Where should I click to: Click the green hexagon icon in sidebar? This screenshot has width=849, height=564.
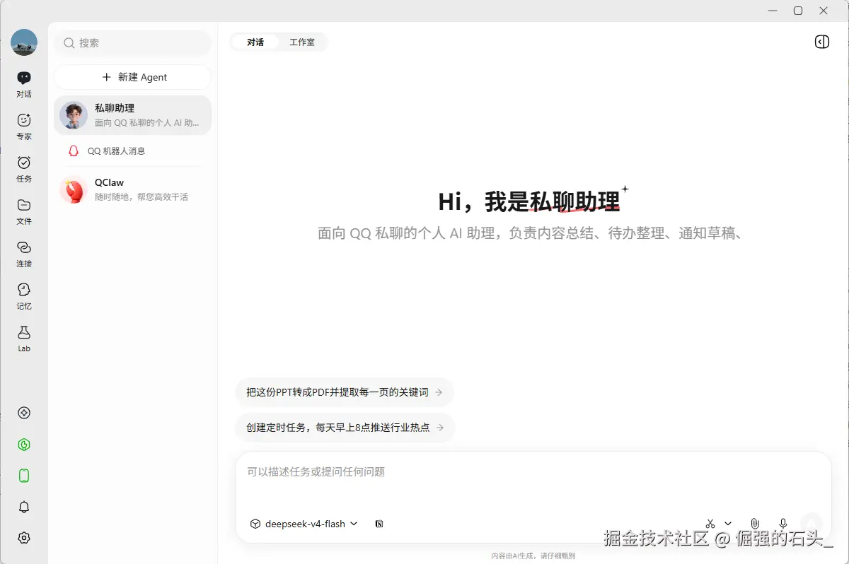pos(24,445)
